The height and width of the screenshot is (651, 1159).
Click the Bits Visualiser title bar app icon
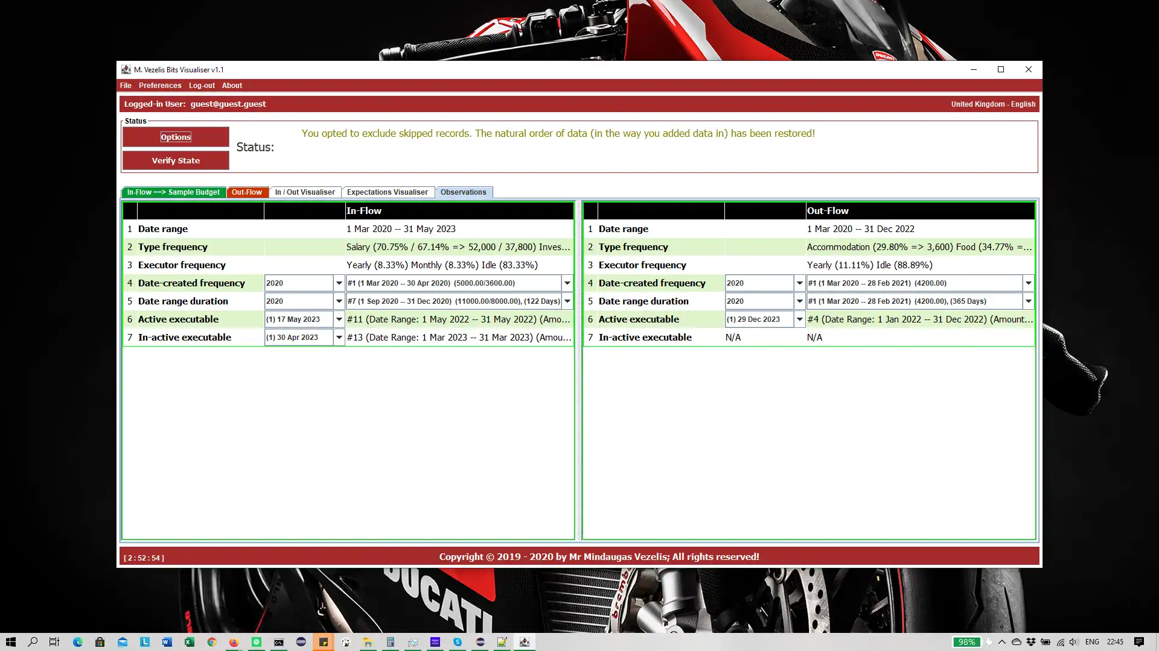126,69
